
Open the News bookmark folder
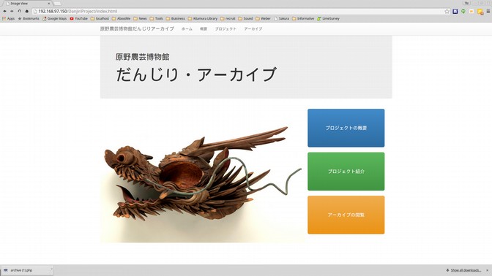(140, 18)
